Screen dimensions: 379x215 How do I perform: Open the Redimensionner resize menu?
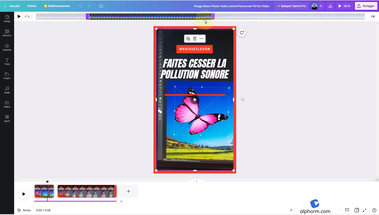(57, 6)
